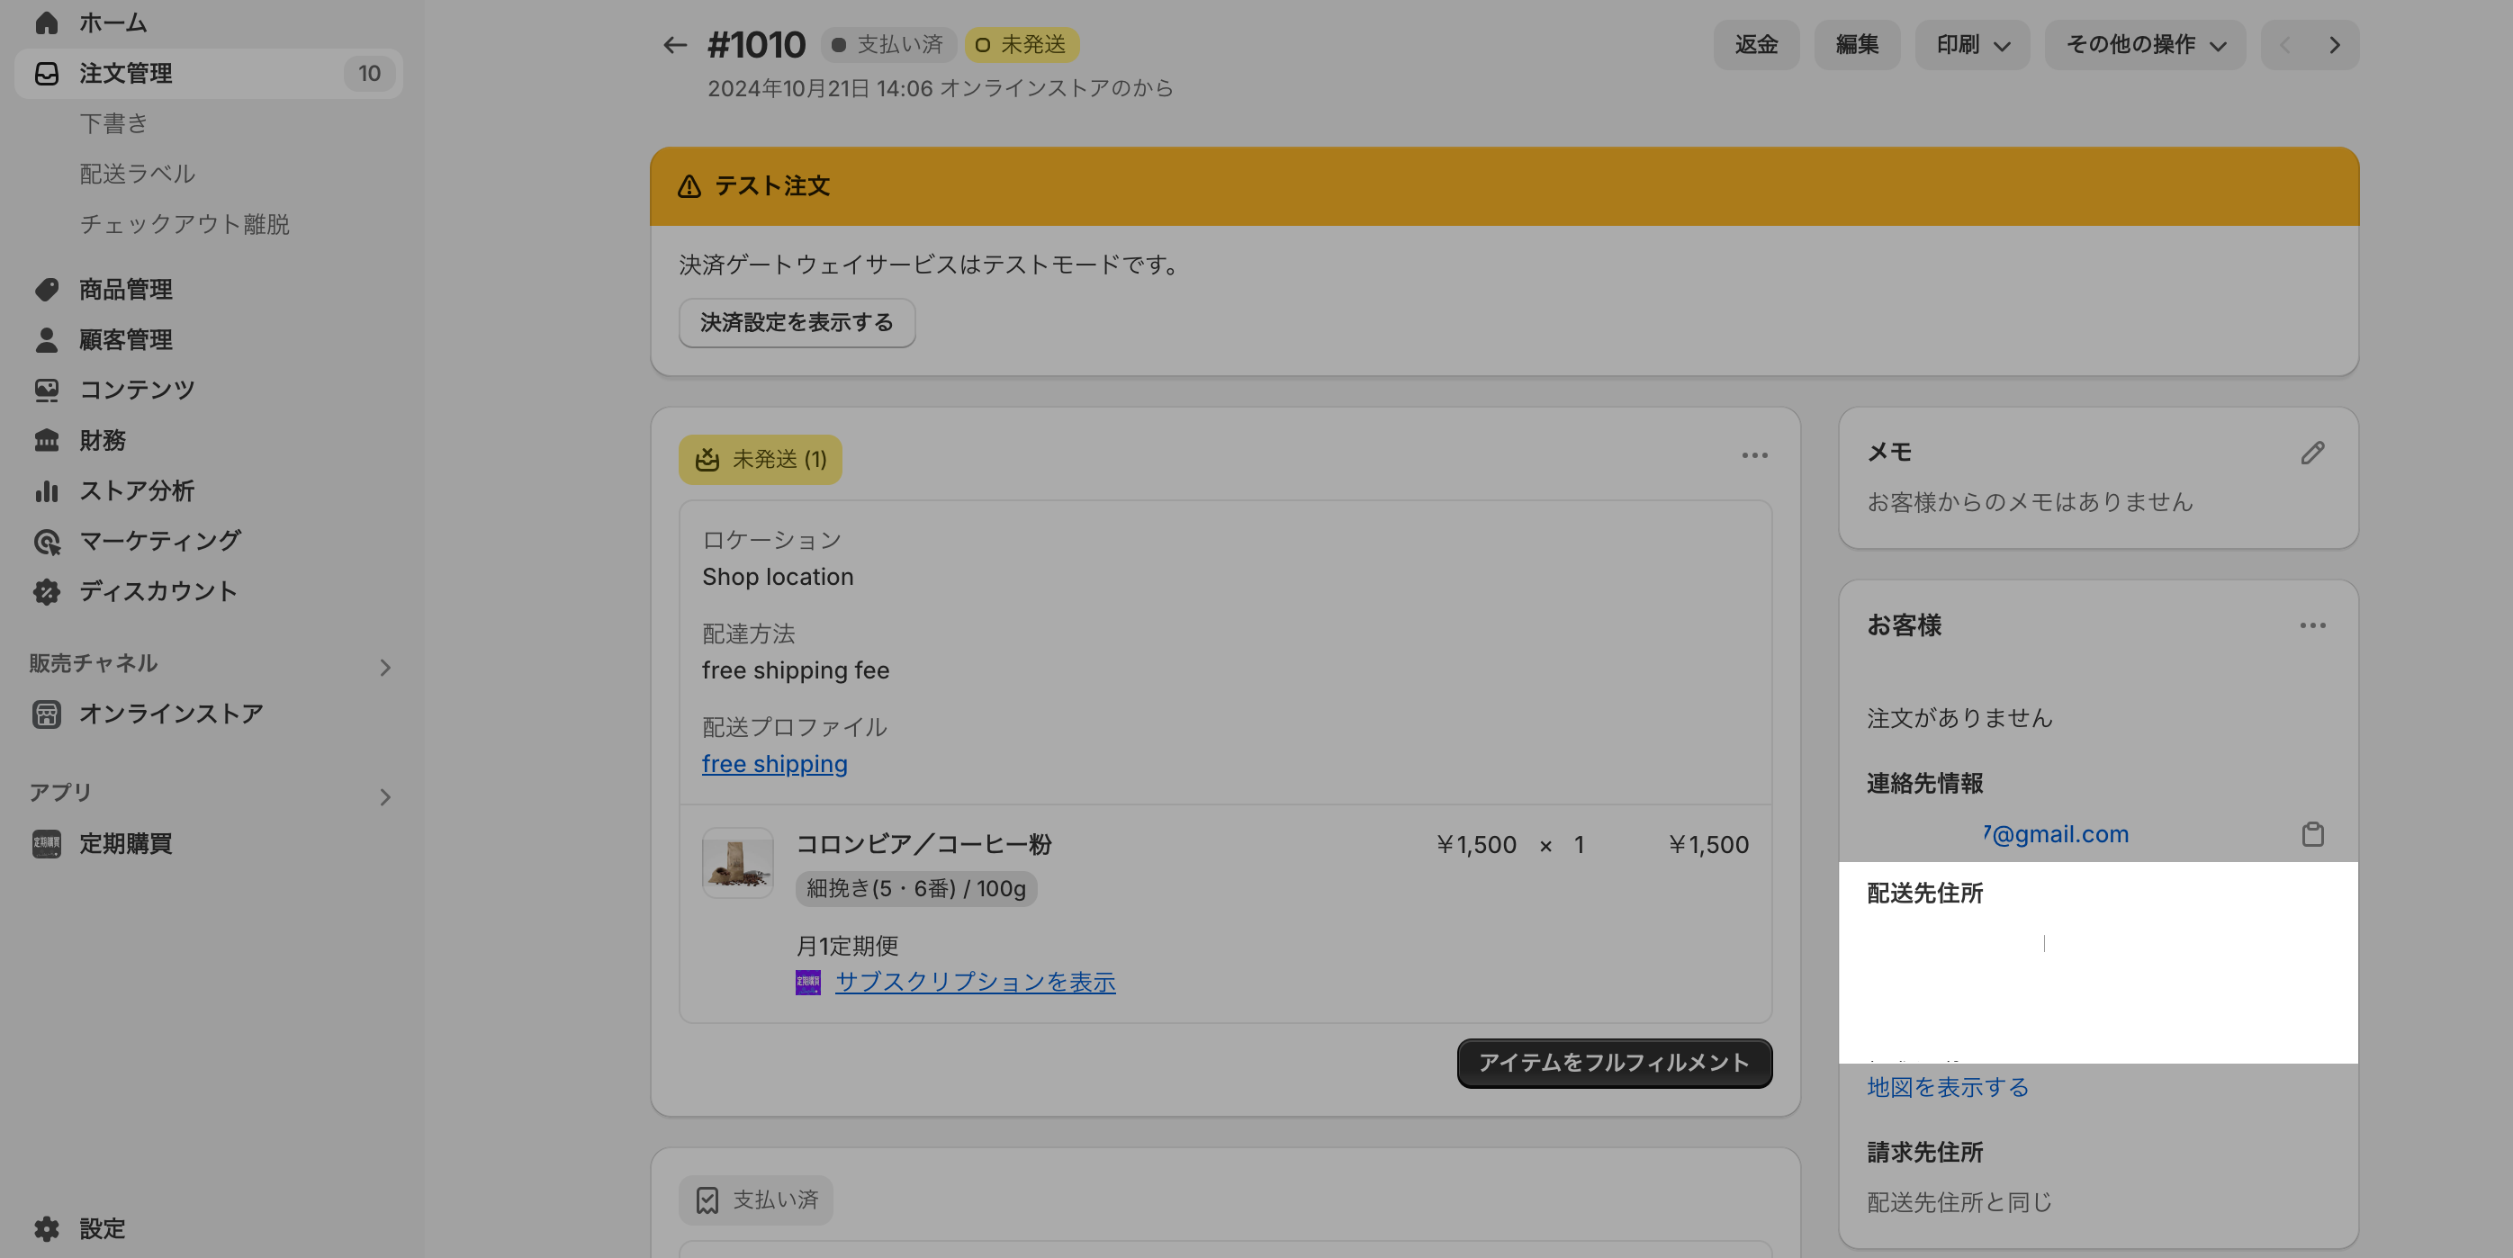This screenshot has height=1258, width=2513.
Task: Click the back arrow next to #1010
Action: click(674, 45)
